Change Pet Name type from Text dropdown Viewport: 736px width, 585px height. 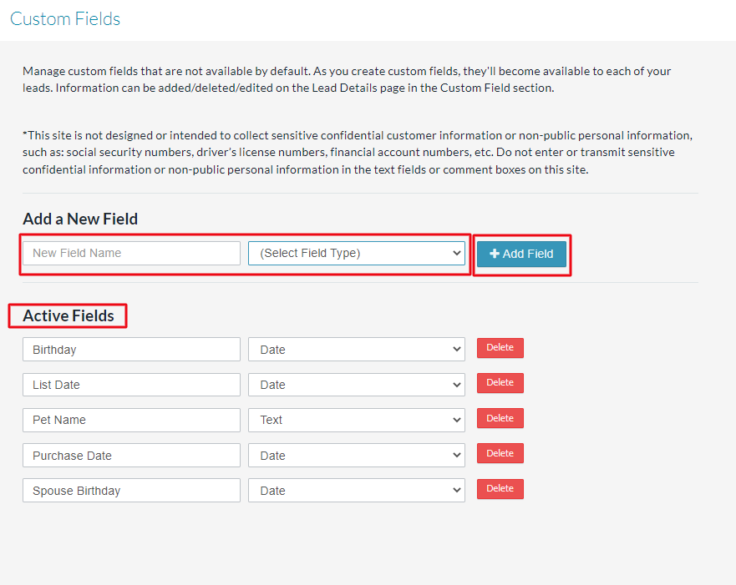[x=356, y=420]
